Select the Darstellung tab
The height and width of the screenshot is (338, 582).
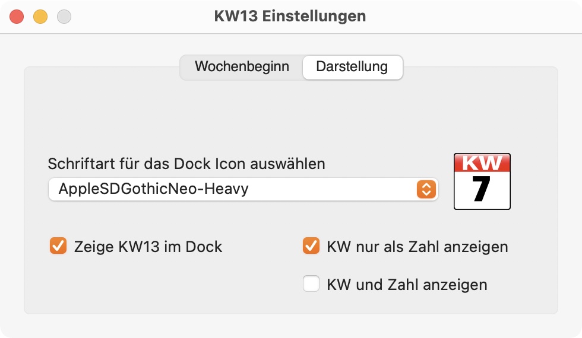(352, 67)
